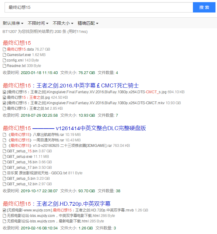Click the file icon beside 中英双字幕电影下载.html
The width and height of the screenshot is (217, 234).
[5, 216]
